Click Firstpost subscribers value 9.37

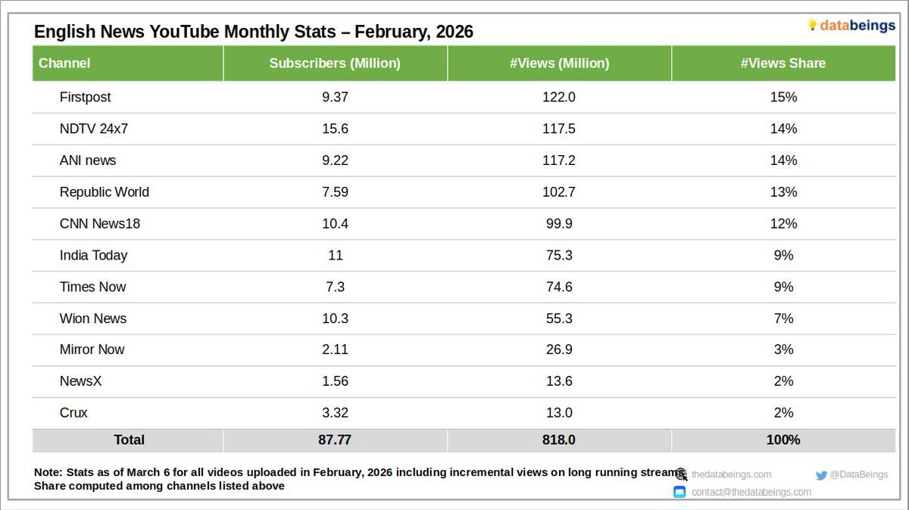click(x=335, y=98)
